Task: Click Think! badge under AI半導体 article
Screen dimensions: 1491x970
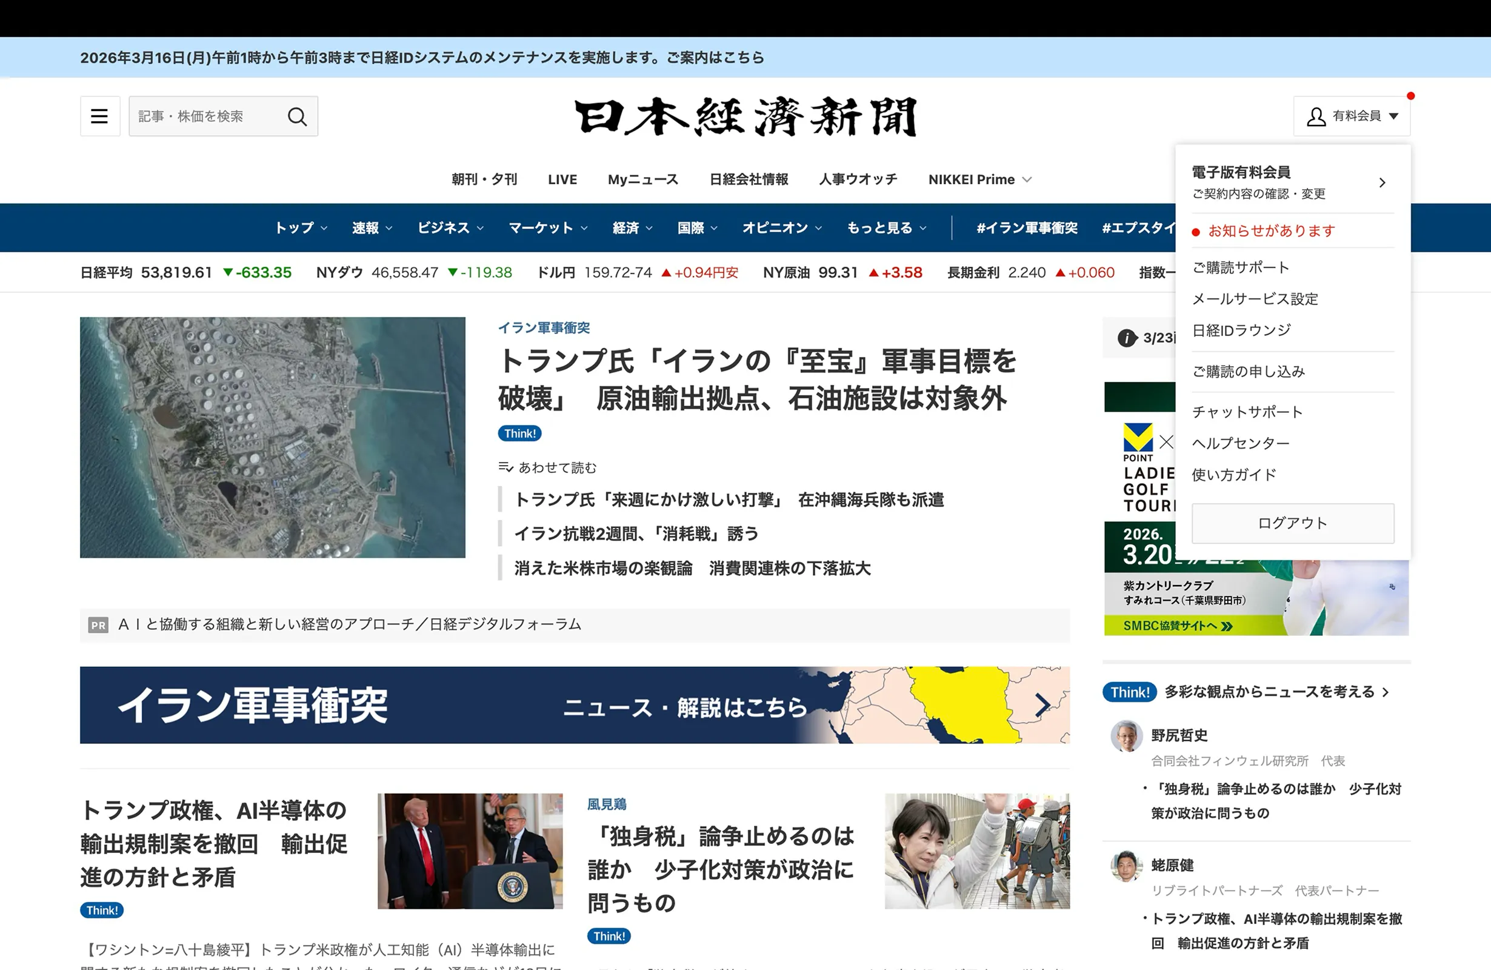Action: 101,910
